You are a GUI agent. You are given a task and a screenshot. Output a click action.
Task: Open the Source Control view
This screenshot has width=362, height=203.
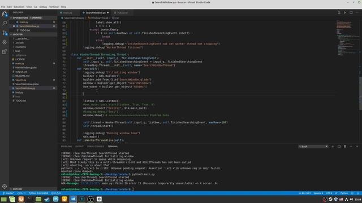tap(5, 33)
